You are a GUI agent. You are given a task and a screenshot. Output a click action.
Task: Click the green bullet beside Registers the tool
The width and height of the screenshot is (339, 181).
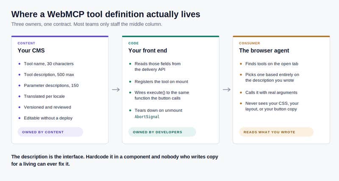[130, 81]
